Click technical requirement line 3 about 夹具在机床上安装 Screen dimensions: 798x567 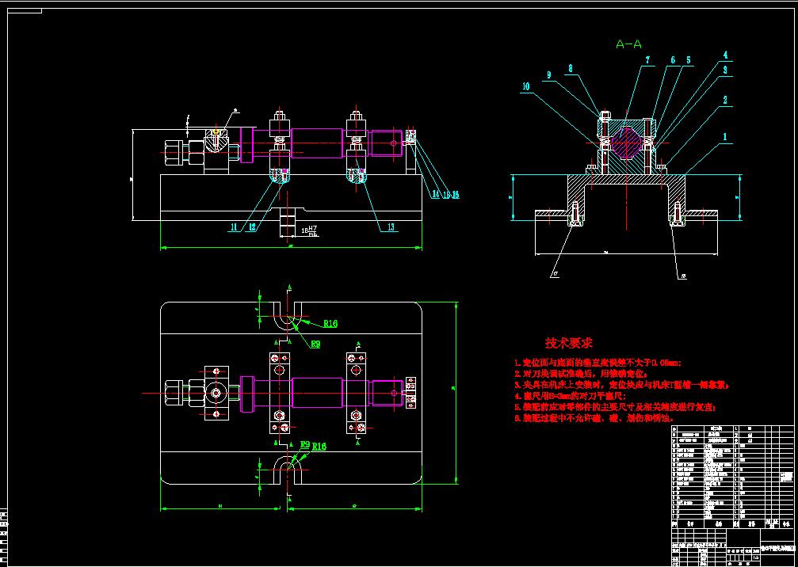tap(621, 385)
